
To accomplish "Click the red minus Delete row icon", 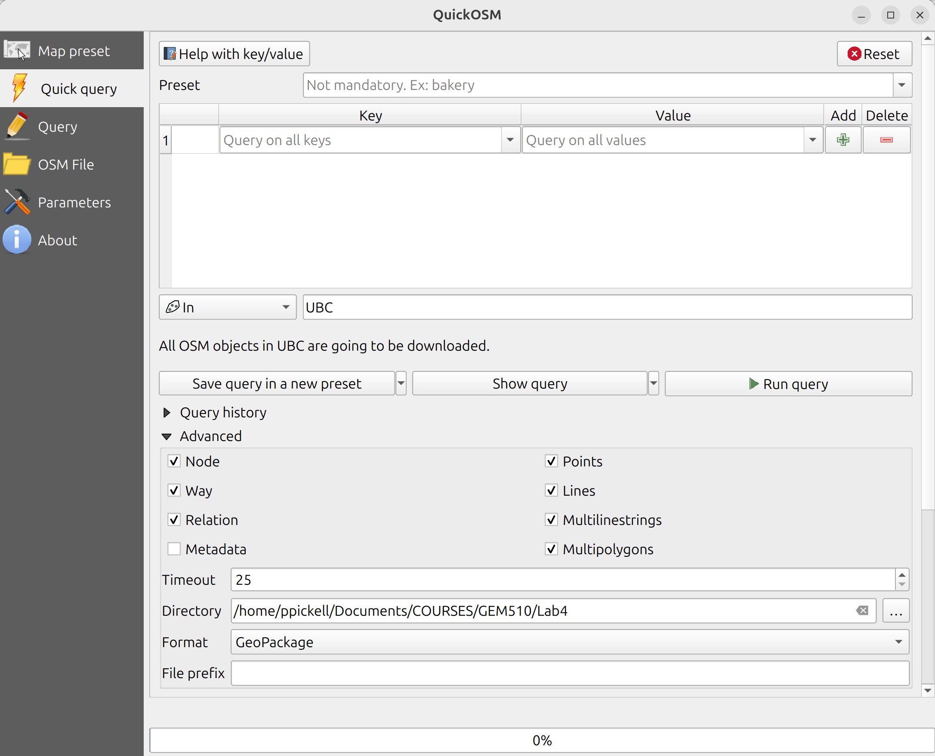I will pyautogui.click(x=886, y=140).
